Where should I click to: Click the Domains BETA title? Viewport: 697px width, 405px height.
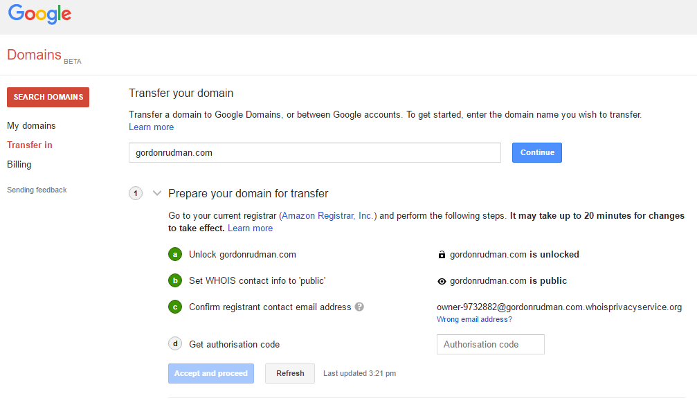[44, 55]
